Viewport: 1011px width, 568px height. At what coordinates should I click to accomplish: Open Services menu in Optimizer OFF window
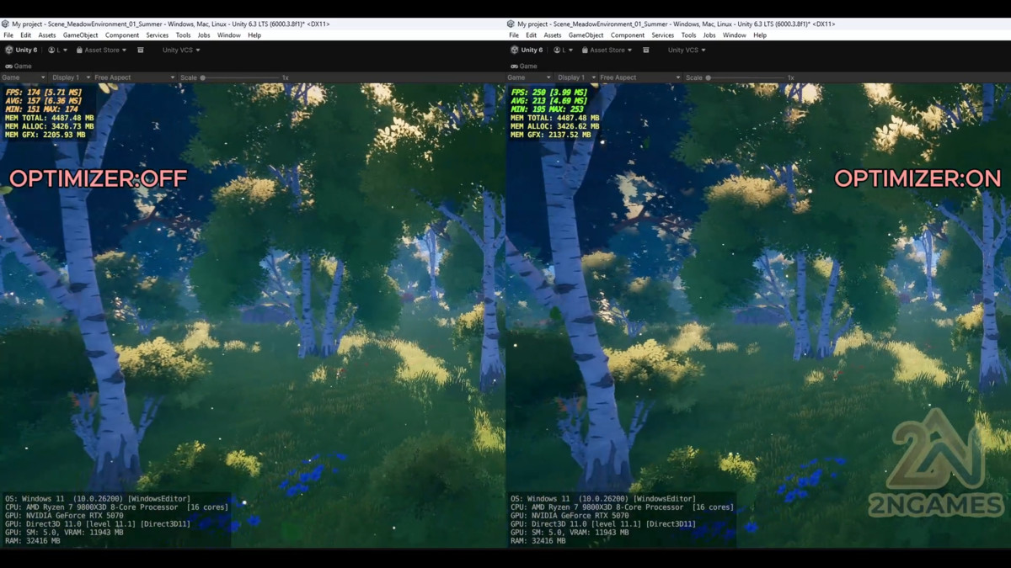pos(158,35)
